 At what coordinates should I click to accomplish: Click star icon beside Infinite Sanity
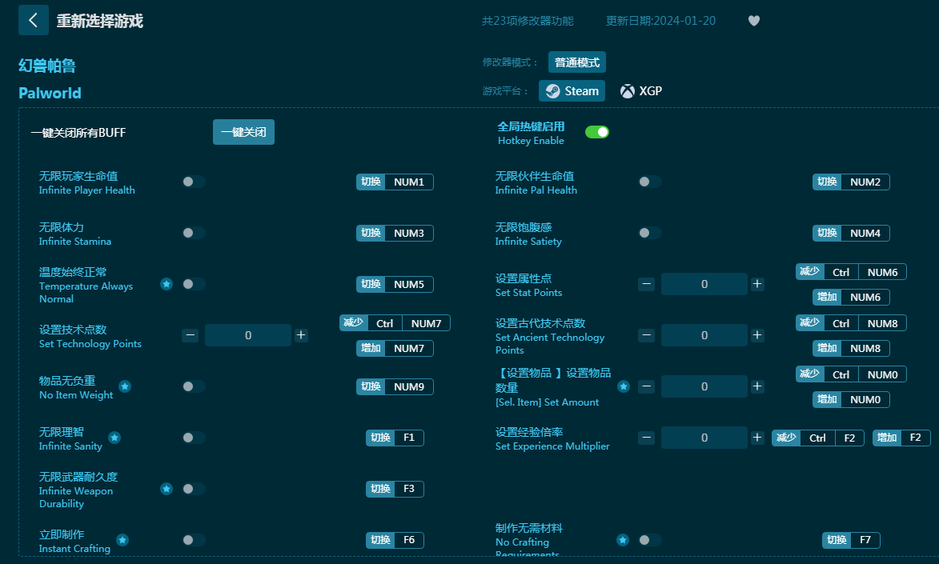click(114, 438)
